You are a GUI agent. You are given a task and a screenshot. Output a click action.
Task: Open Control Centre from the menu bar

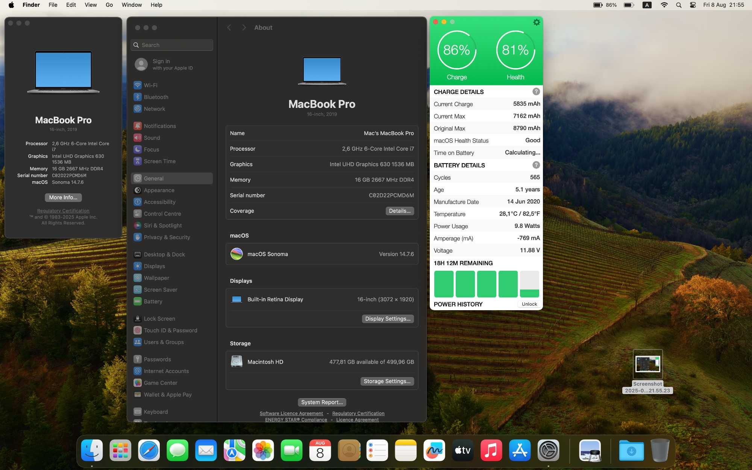click(x=693, y=5)
